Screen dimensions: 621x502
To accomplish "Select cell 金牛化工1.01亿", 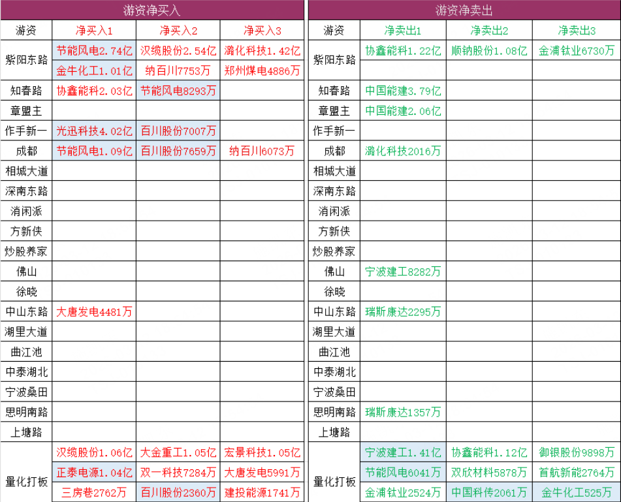I will (94, 71).
